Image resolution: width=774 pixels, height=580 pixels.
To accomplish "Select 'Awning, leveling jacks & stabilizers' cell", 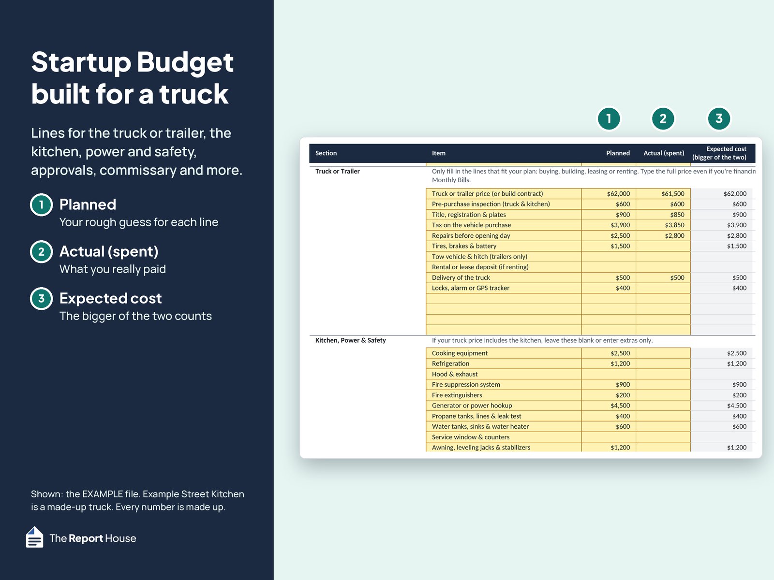I will [504, 448].
